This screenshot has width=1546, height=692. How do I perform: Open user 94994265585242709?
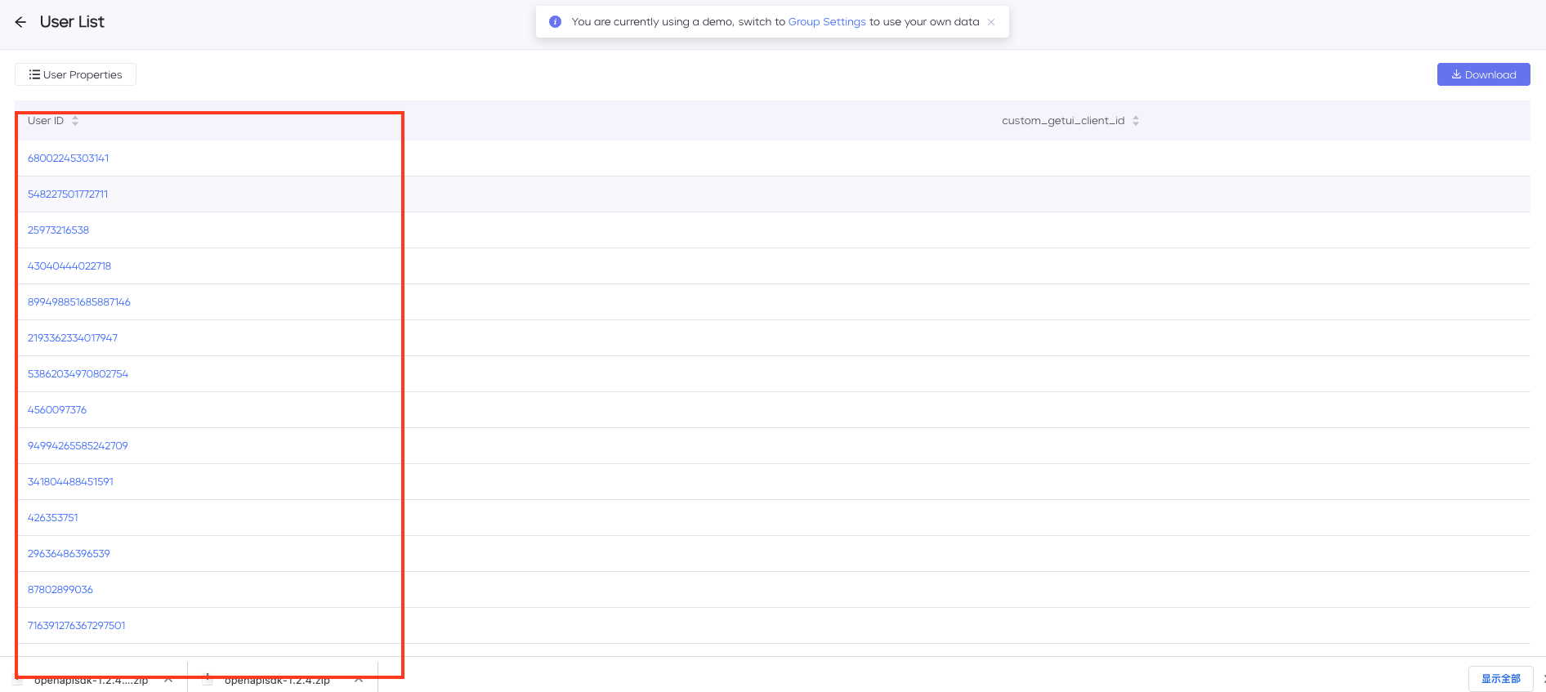[x=78, y=446]
